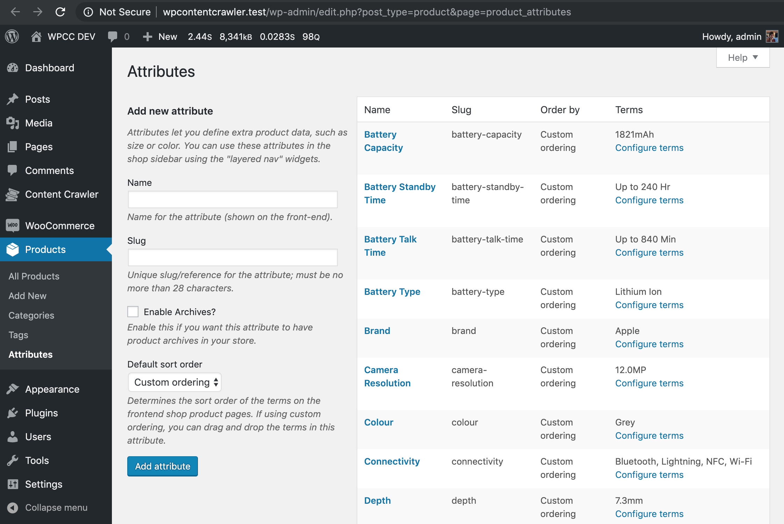Click the Add attribute button
This screenshot has width=784, height=524.
click(163, 466)
